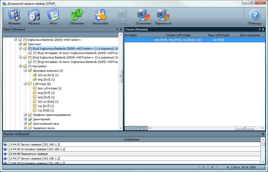Collapse the Inglourious Basterds (2009) root node
The image size is (268, 172).
(15, 39)
